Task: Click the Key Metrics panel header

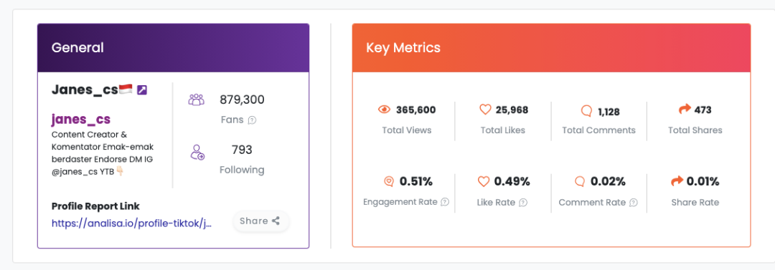Action: coord(551,48)
